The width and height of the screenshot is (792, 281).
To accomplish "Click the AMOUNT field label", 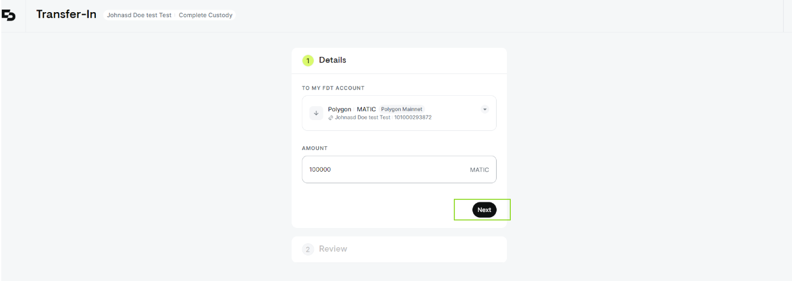I will click(x=314, y=148).
